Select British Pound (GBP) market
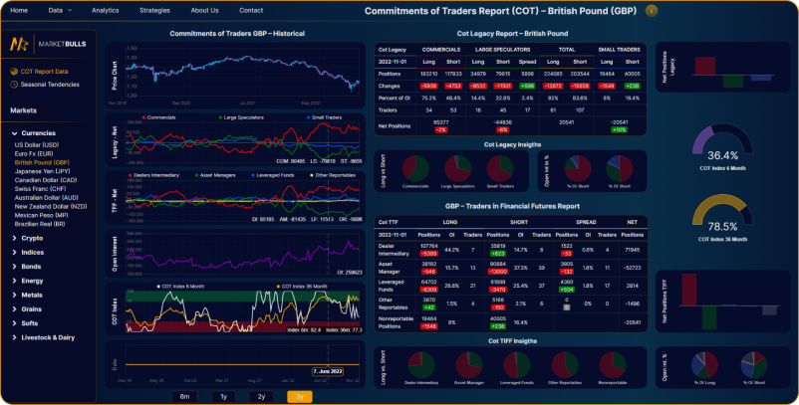The height and width of the screenshot is (405, 799). pyautogui.click(x=42, y=163)
